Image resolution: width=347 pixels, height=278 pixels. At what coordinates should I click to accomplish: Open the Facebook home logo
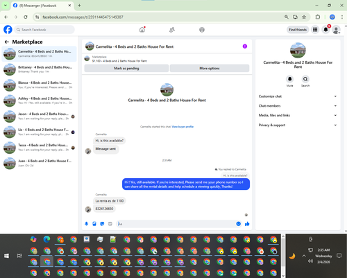tap(8, 30)
